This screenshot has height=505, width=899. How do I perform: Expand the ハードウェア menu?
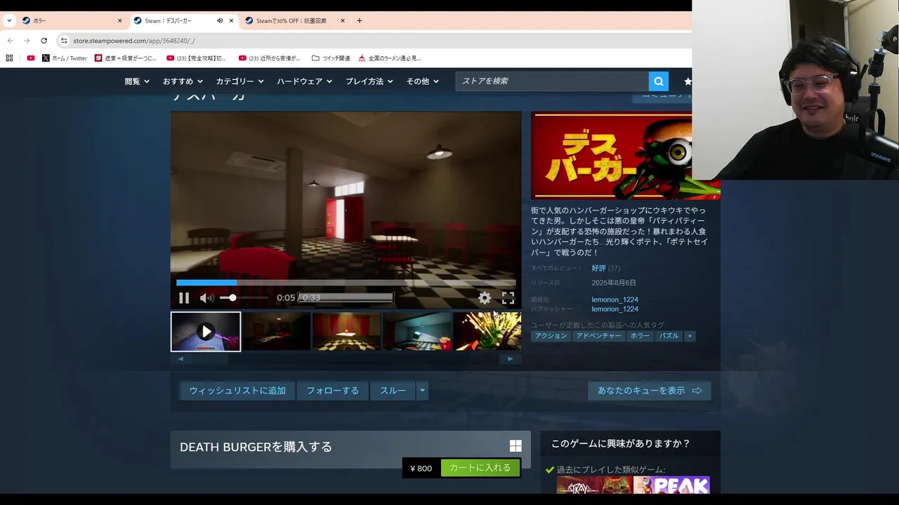tap(305, 81)
